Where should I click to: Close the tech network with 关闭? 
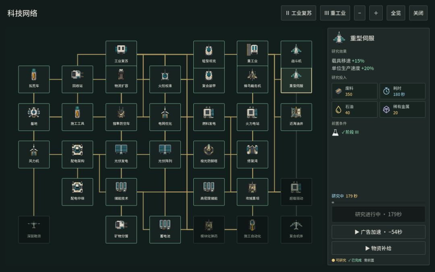coord(418,13)
